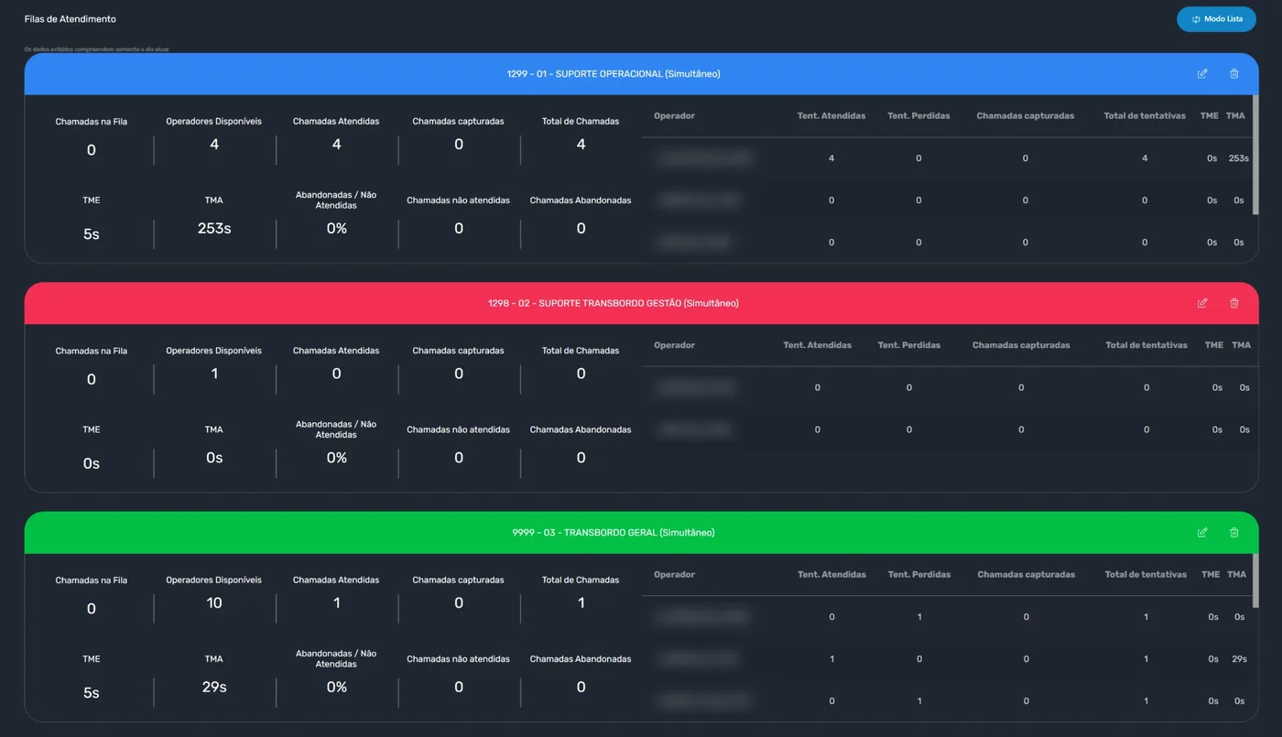Select the "9999 - 03 - TRANSBORDO GERAL" title
Image resolution: width=1282 pixels, height=737 pixels.
(x=614, y=533)
